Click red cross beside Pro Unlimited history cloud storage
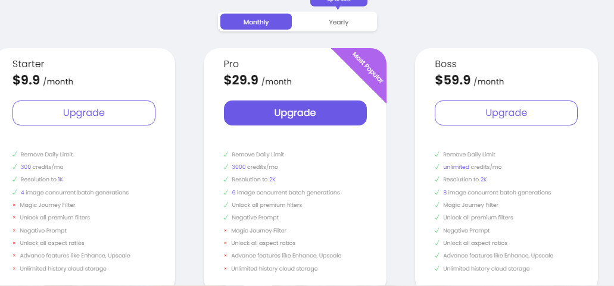This screenshot has width=614, height=286. (x=225, y=269)
